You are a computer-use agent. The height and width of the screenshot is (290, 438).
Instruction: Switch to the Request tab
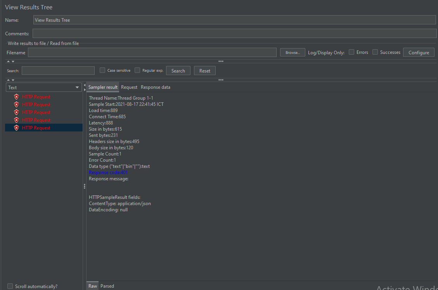coord(129,87)
